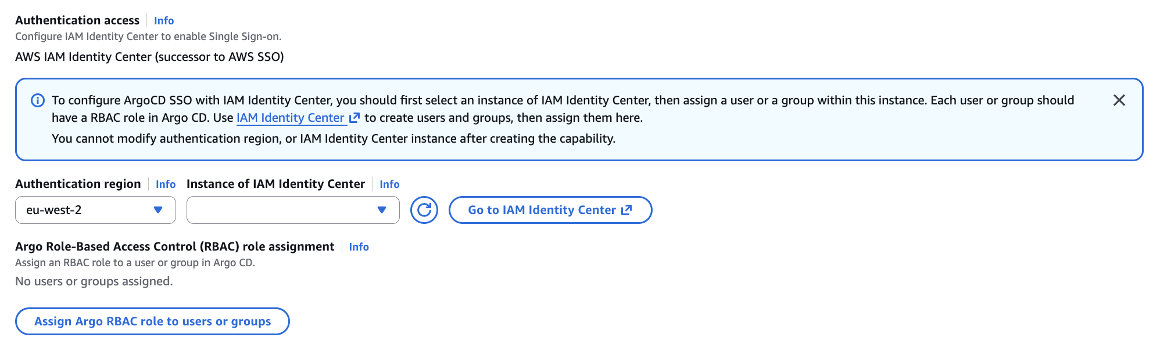
Task: Open Info beside Authentication region
Action: 164,184
